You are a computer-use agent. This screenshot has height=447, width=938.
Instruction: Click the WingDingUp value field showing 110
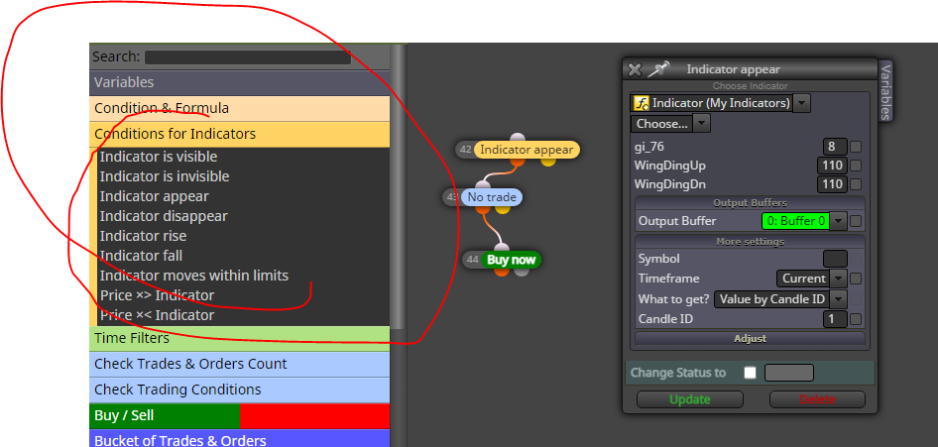832,166
